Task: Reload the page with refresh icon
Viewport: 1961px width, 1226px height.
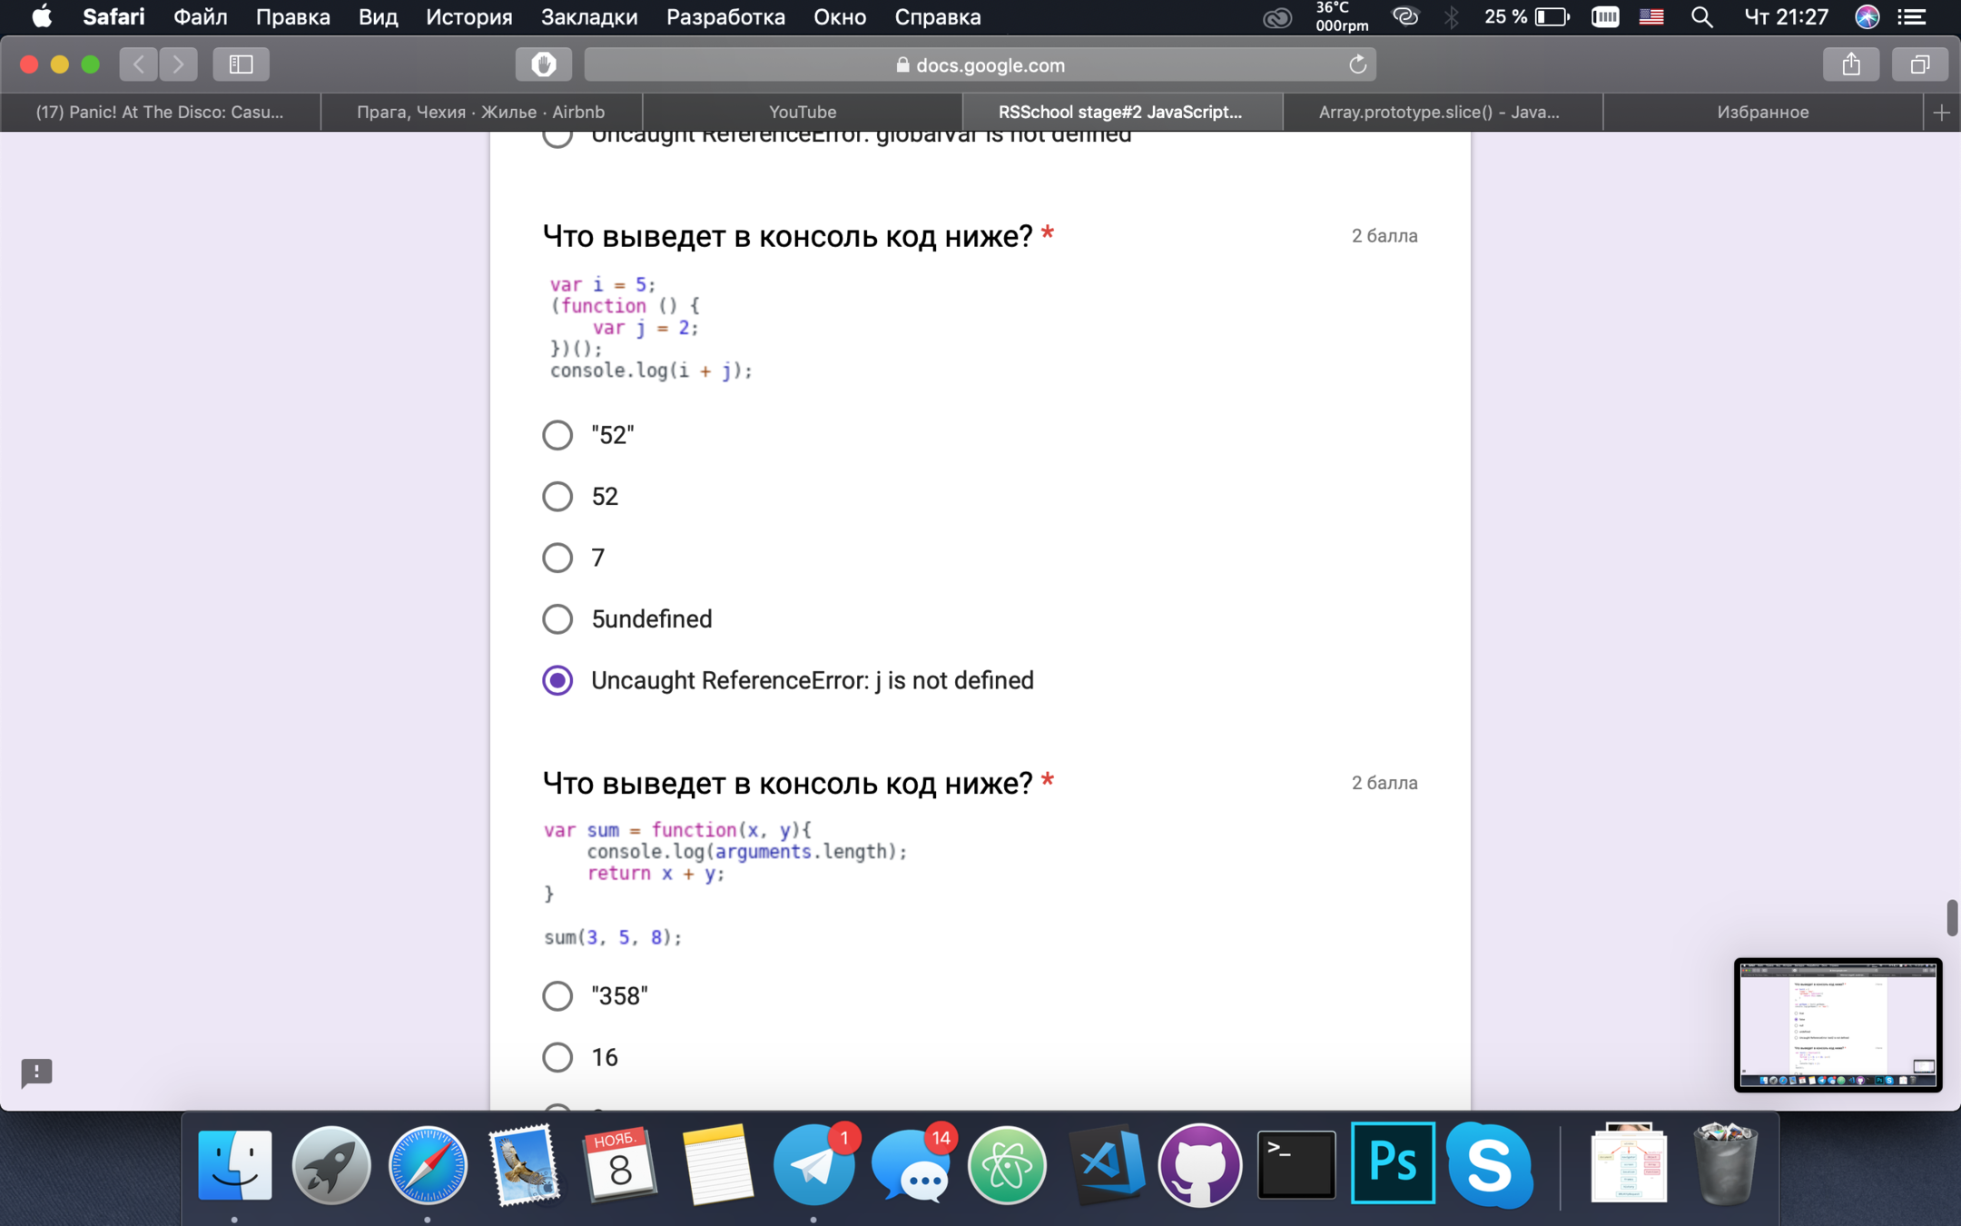Action: tap(1357, 64)
